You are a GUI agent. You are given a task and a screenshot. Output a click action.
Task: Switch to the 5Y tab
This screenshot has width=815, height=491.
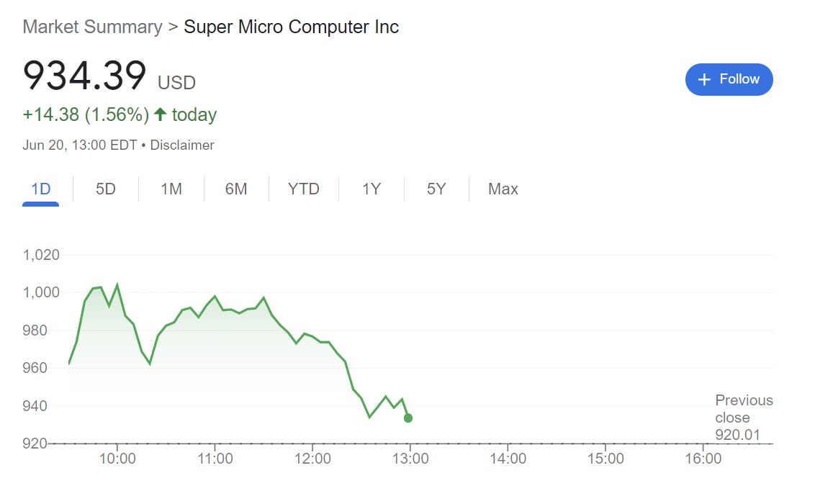(436, 189)
